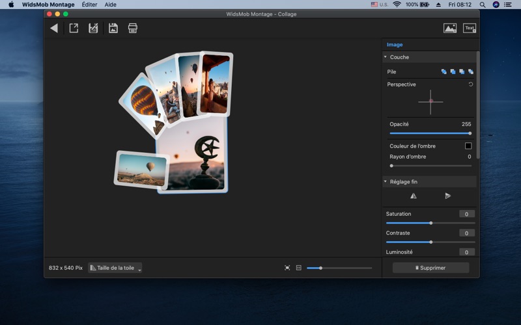The height and width of the screenshot is (325, 521).
Task: Select the Image tab heading
Action: point(395,44)
